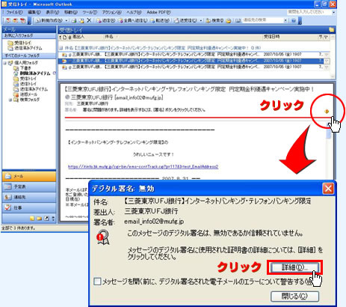This screenshot has height=307, width=346.
Task: Toggle flag on the highlighted message row
Action: point(327,61)
